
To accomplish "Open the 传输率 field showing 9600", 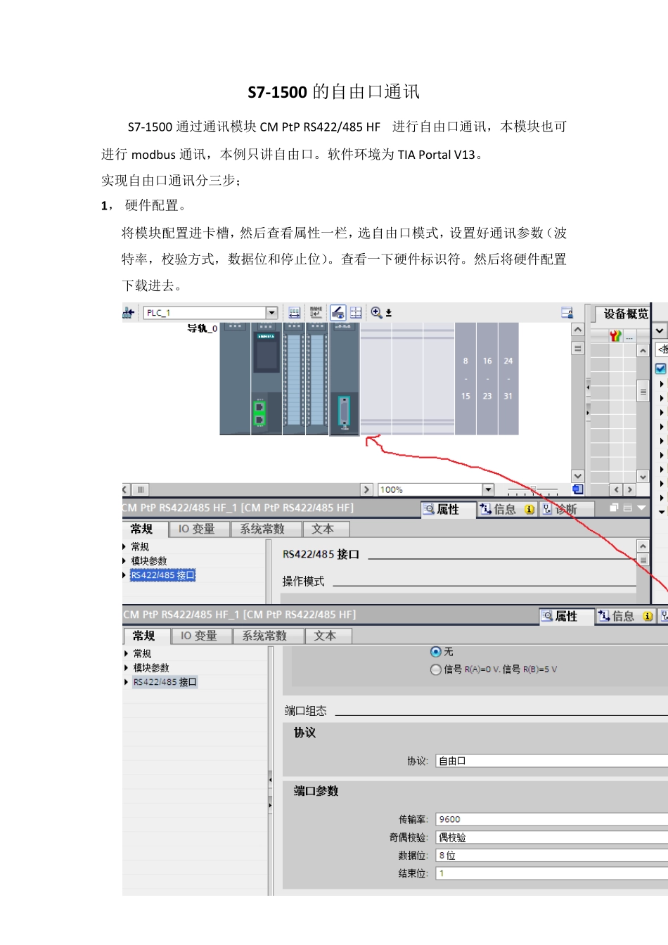I will click(552, 819).
